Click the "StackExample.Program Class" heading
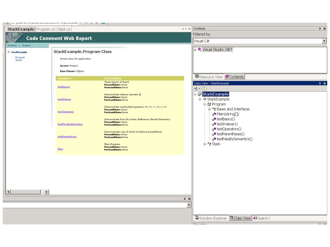Viewport: 330px width, 247px height. tap(82, 52)
